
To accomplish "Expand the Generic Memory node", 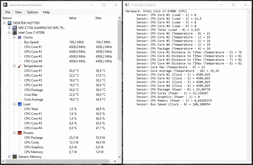I will (9, 157).
